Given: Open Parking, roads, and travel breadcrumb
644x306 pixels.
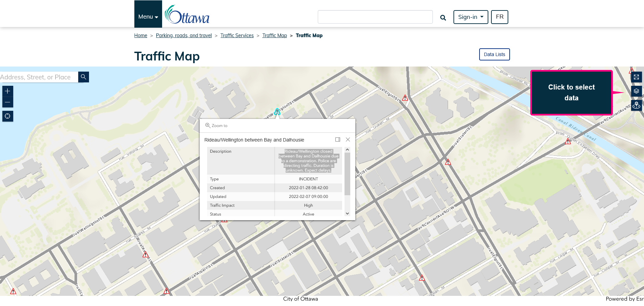Looking at the screenshot, I should coord(184,35).
